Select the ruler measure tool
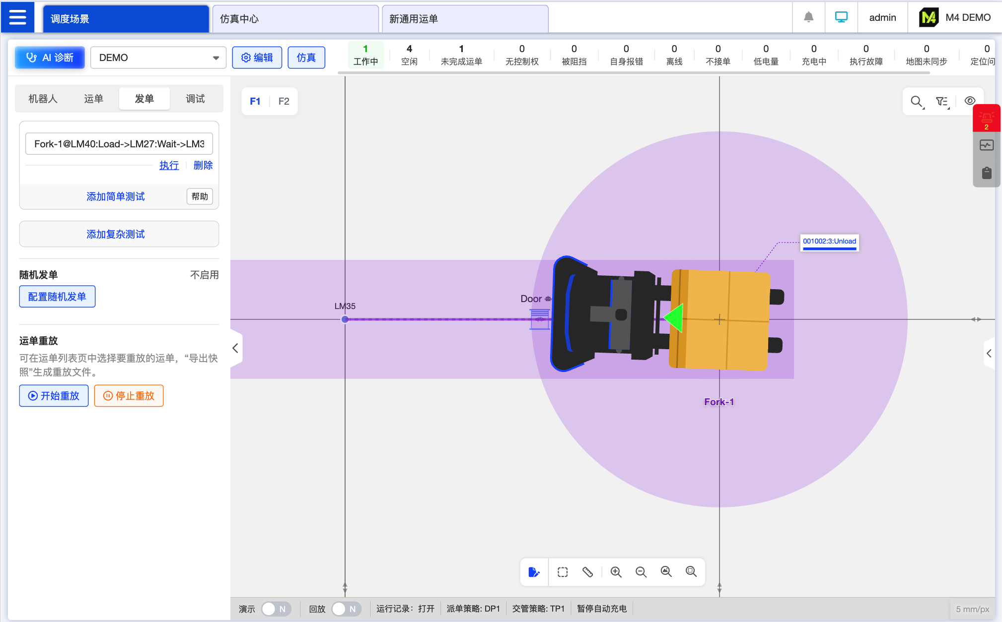Screen dimensions: 1002x622 [587, 572]
